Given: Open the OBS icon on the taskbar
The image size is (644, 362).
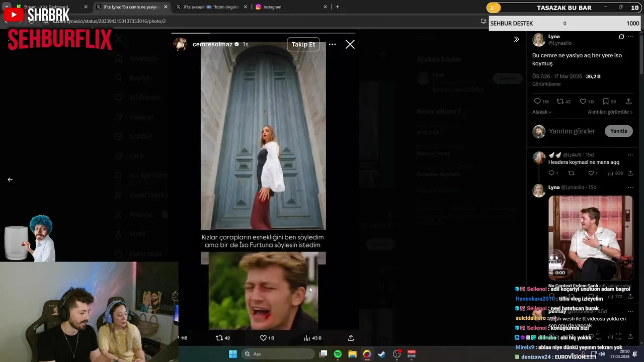Looking at the screenshot, I should pos(397,354).
